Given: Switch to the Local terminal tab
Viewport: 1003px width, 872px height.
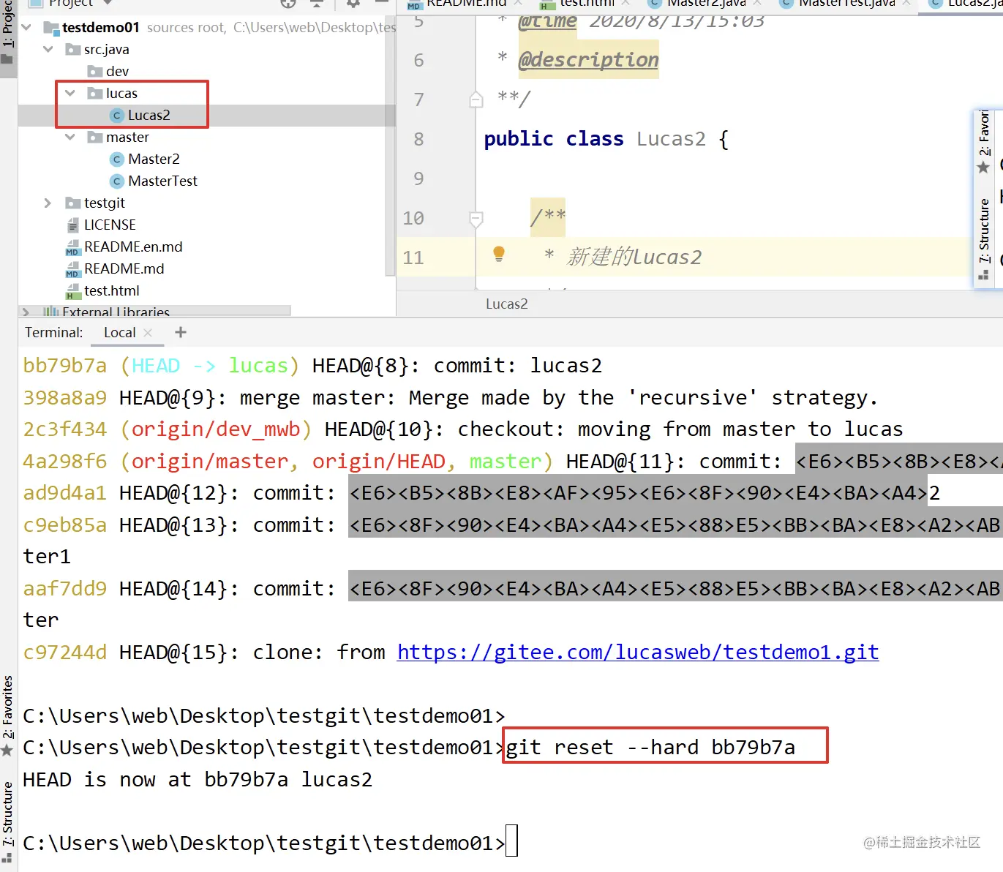Looking at the screenshot, I should [x=120, y=333].
